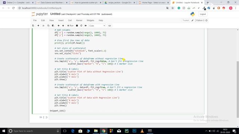239x134 pixels.
Task: Open the Widgets menu
Action: point(90,20)
